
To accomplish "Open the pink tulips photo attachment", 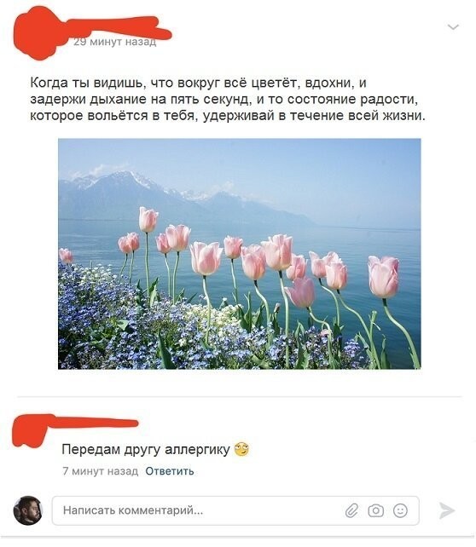I will click(x=239, y=254).
